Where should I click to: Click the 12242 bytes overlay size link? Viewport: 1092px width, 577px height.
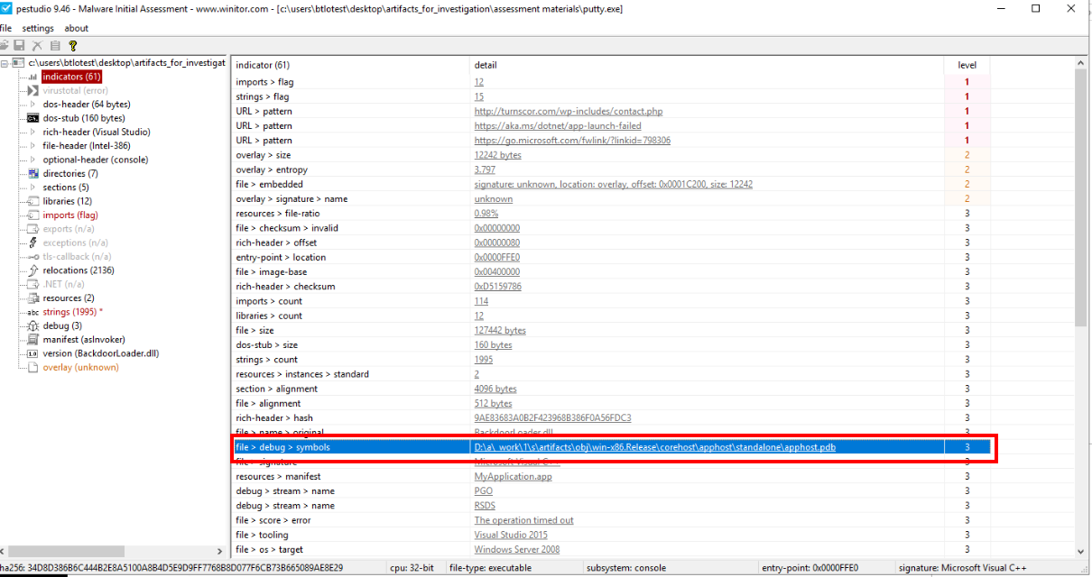point(497,155)
